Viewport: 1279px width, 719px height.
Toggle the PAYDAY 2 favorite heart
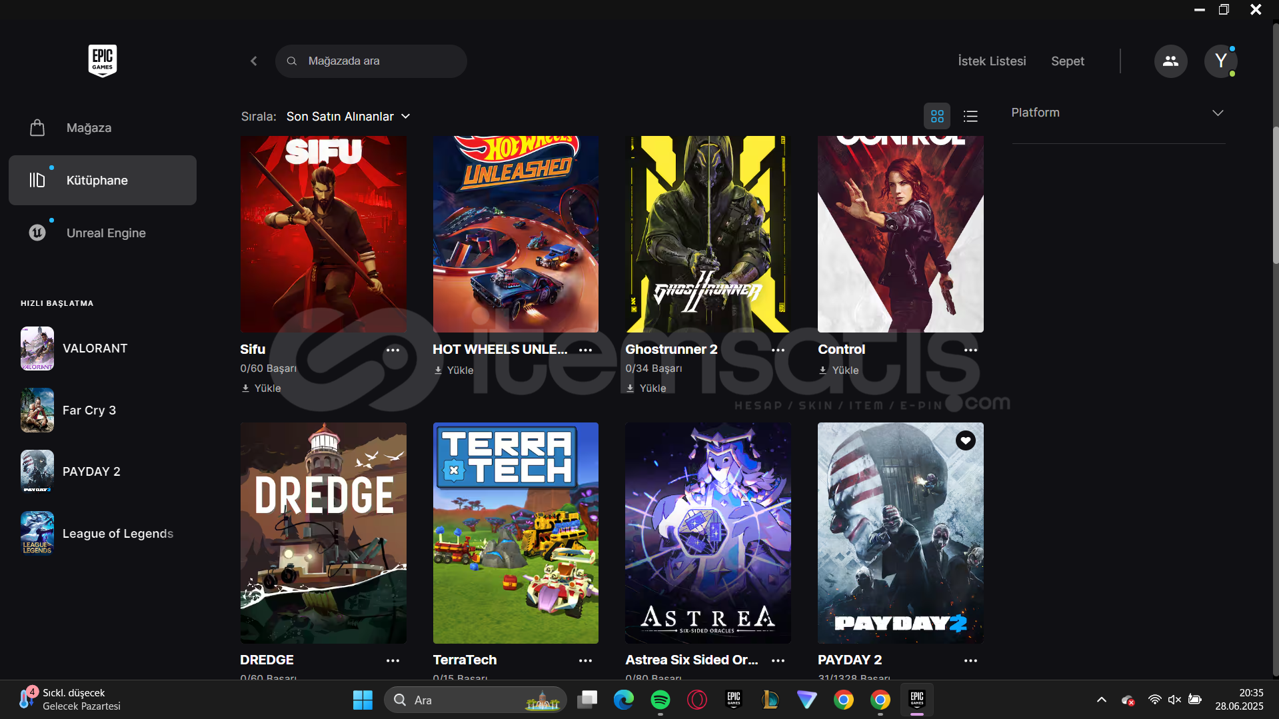pos(965,440)
